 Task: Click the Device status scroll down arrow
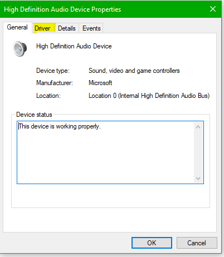tap(198, 178)
